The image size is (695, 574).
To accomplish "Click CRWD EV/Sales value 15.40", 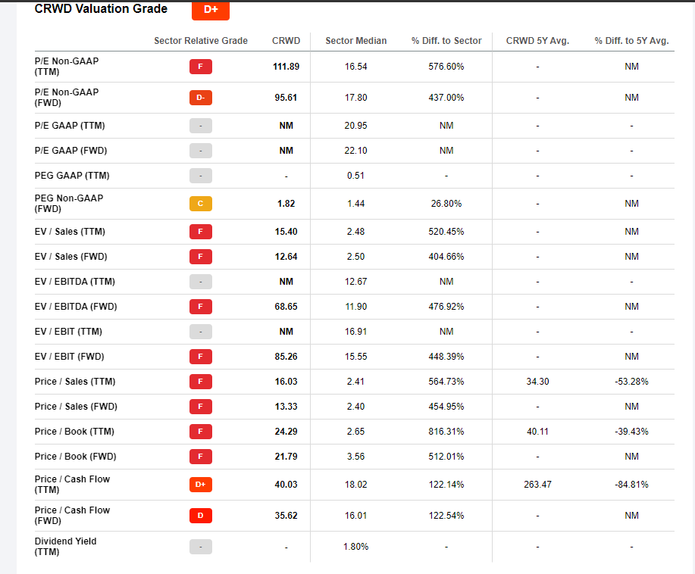I will [286, 232].
